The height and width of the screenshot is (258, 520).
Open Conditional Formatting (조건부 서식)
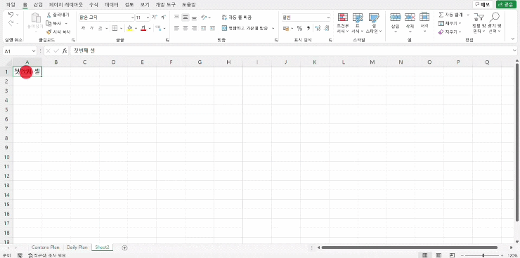click(343, 23)
